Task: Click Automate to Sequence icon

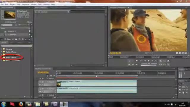Action: coord(9,39)
